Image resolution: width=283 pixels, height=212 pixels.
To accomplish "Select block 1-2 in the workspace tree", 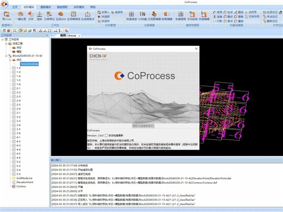I will (19, 68).
